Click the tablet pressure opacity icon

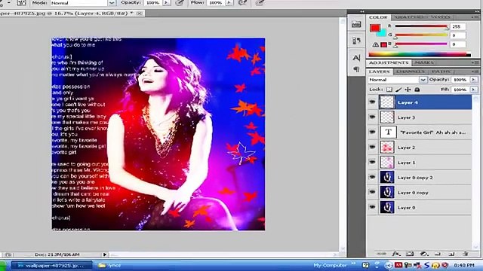point(180,3)
